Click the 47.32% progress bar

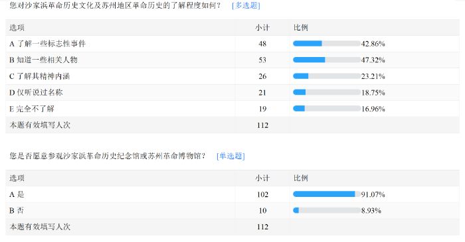(327, 60)
